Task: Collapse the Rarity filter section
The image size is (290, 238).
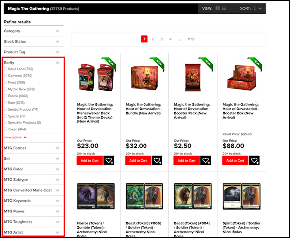Action: tap(57, 63)
